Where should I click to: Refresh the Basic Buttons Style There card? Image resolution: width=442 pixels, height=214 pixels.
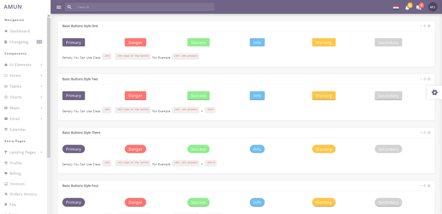425,132
